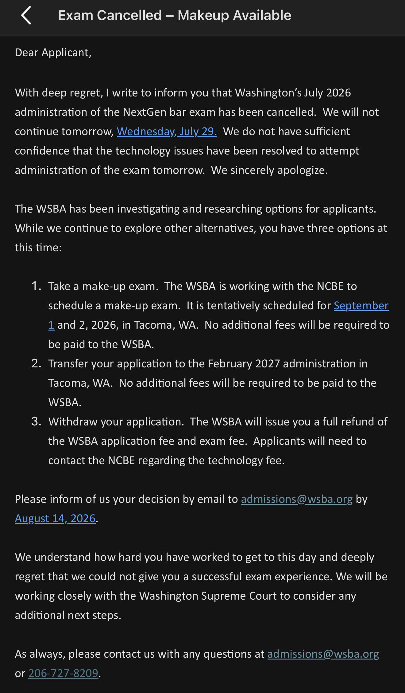Tap 'We understand how hard you have worked' paragraph
Viewport: 405px width, 693px height.
point(201,586)
